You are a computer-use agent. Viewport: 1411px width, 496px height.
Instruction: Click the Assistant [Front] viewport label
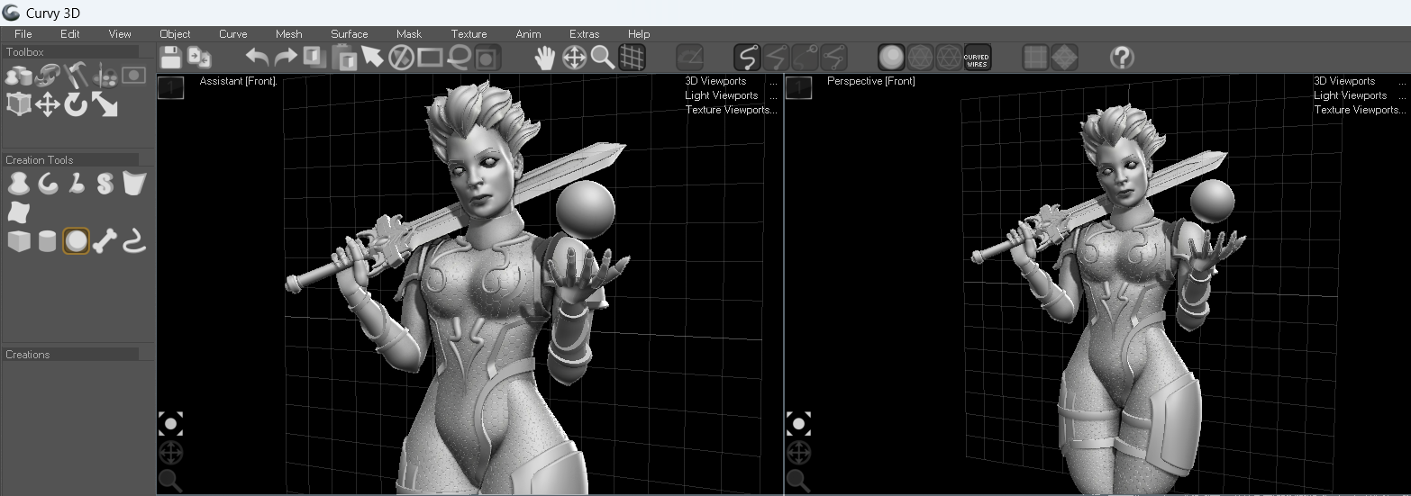pyautogui.click(x=238, y=81)
